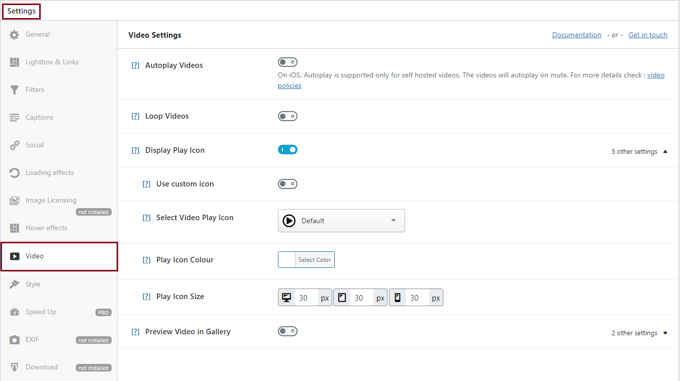Open the Documentation link

click(x=576, y=35)
